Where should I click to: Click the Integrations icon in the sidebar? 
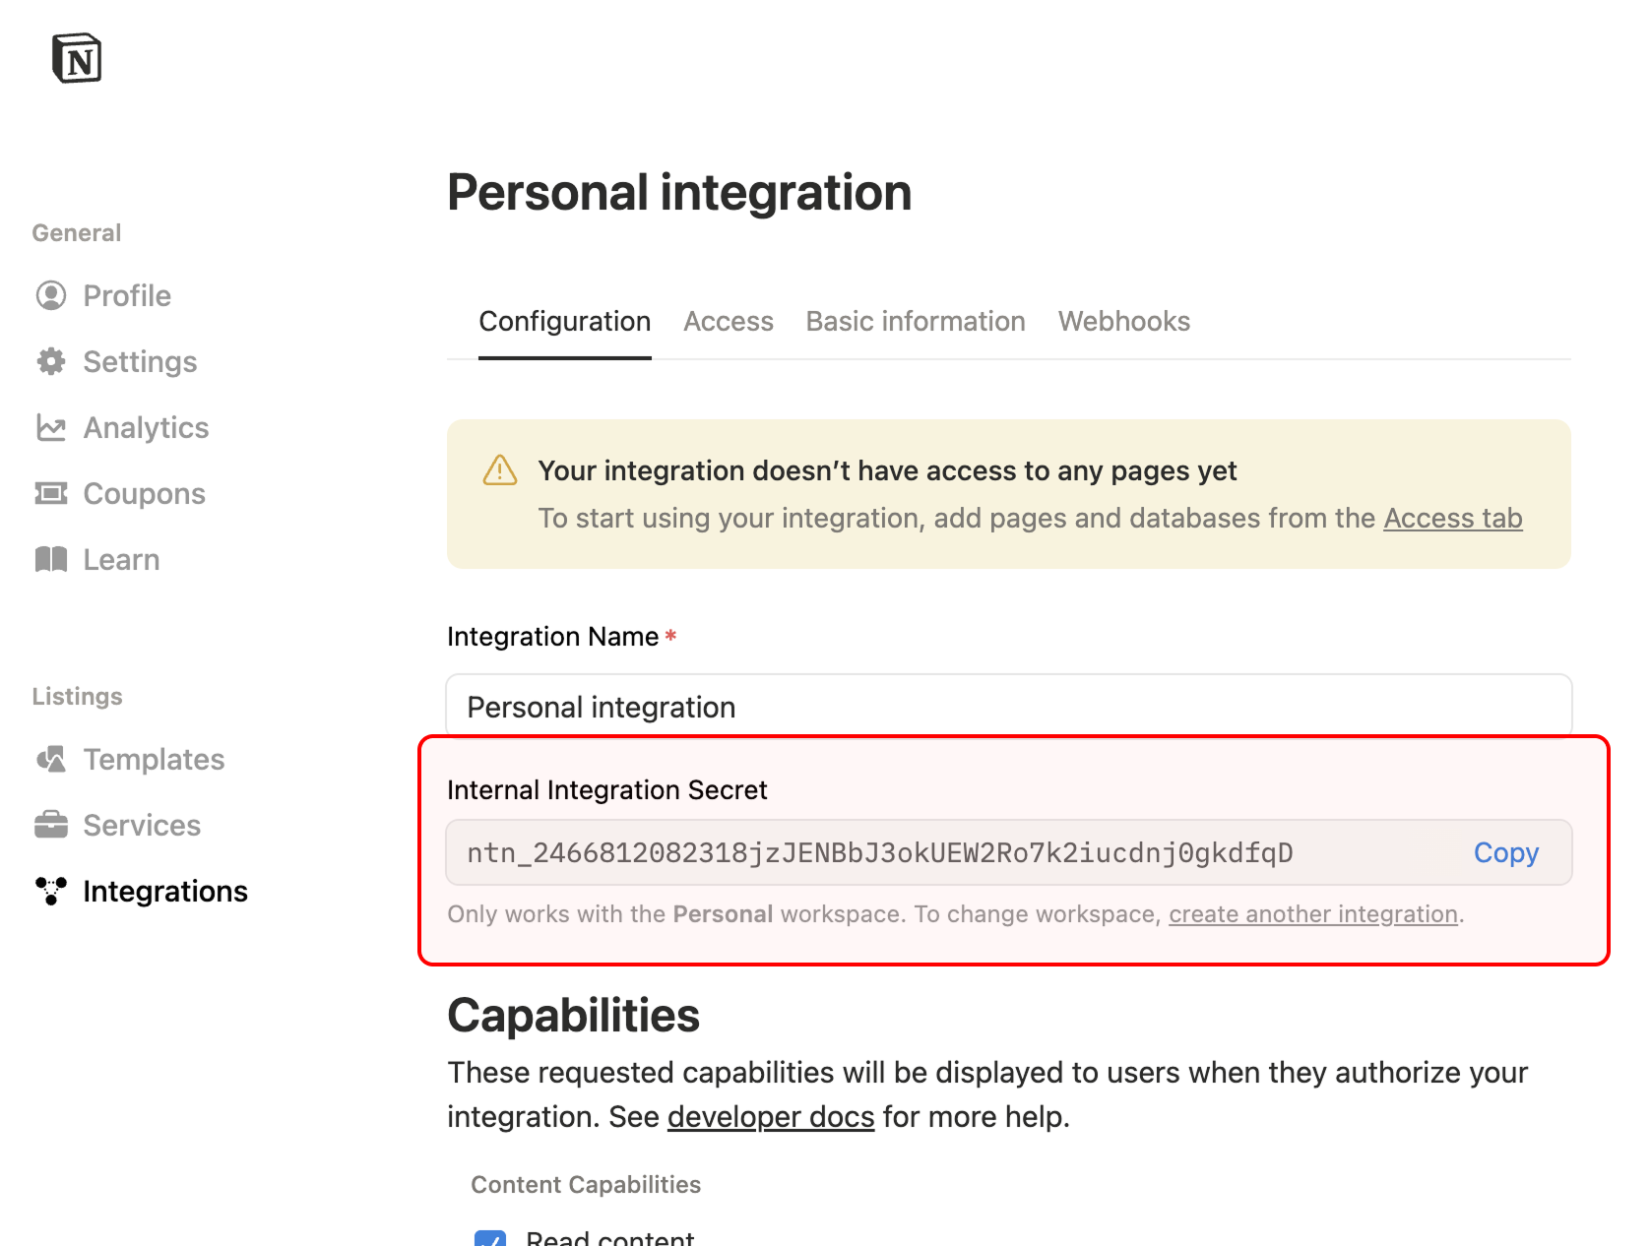pyautogui.click(x=50, y=892)
